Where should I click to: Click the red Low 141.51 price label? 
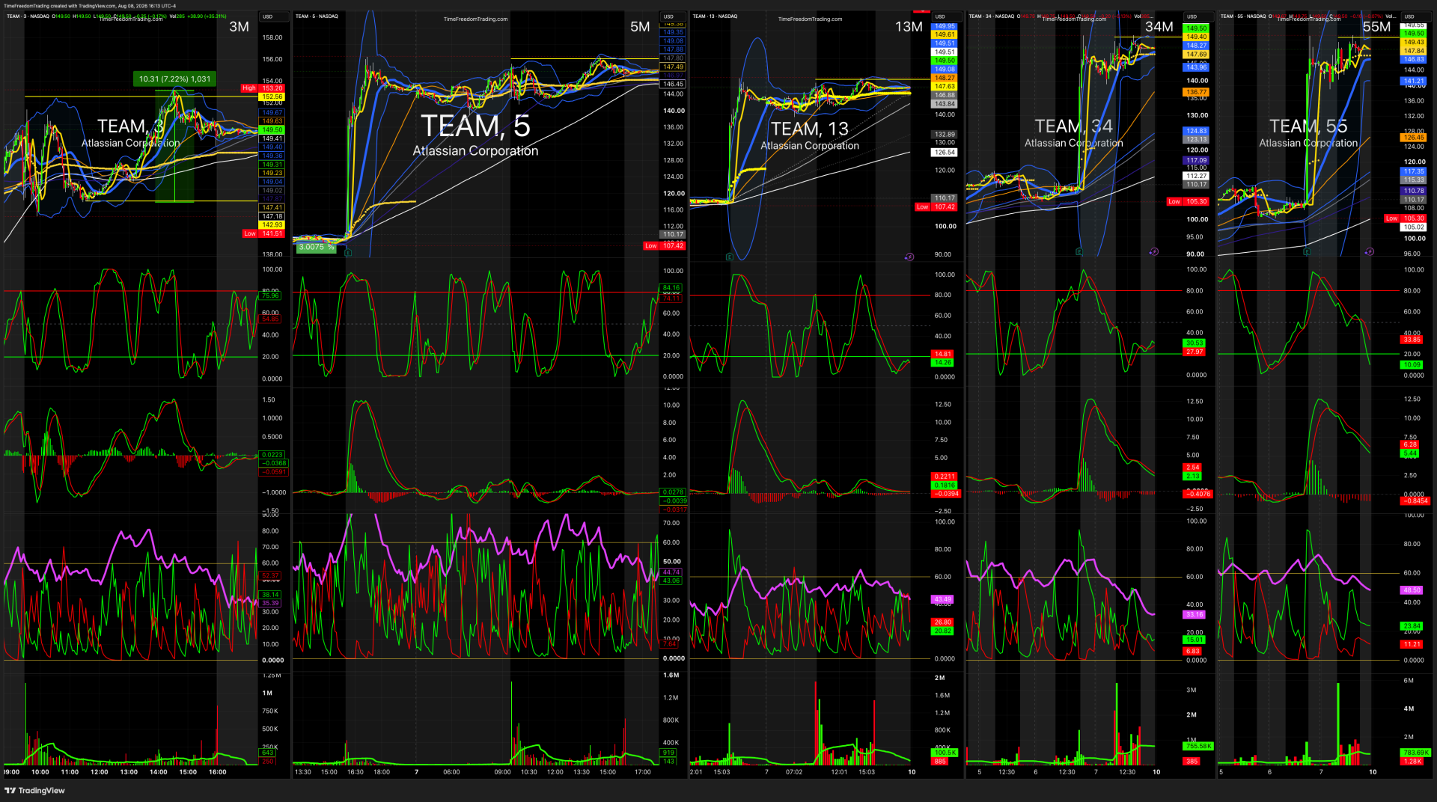coord(263,233)
